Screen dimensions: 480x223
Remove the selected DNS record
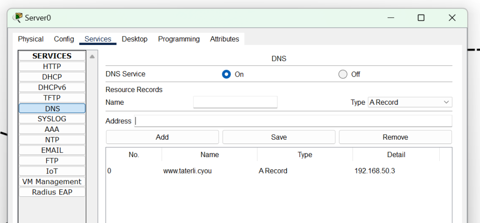[395, 137]
